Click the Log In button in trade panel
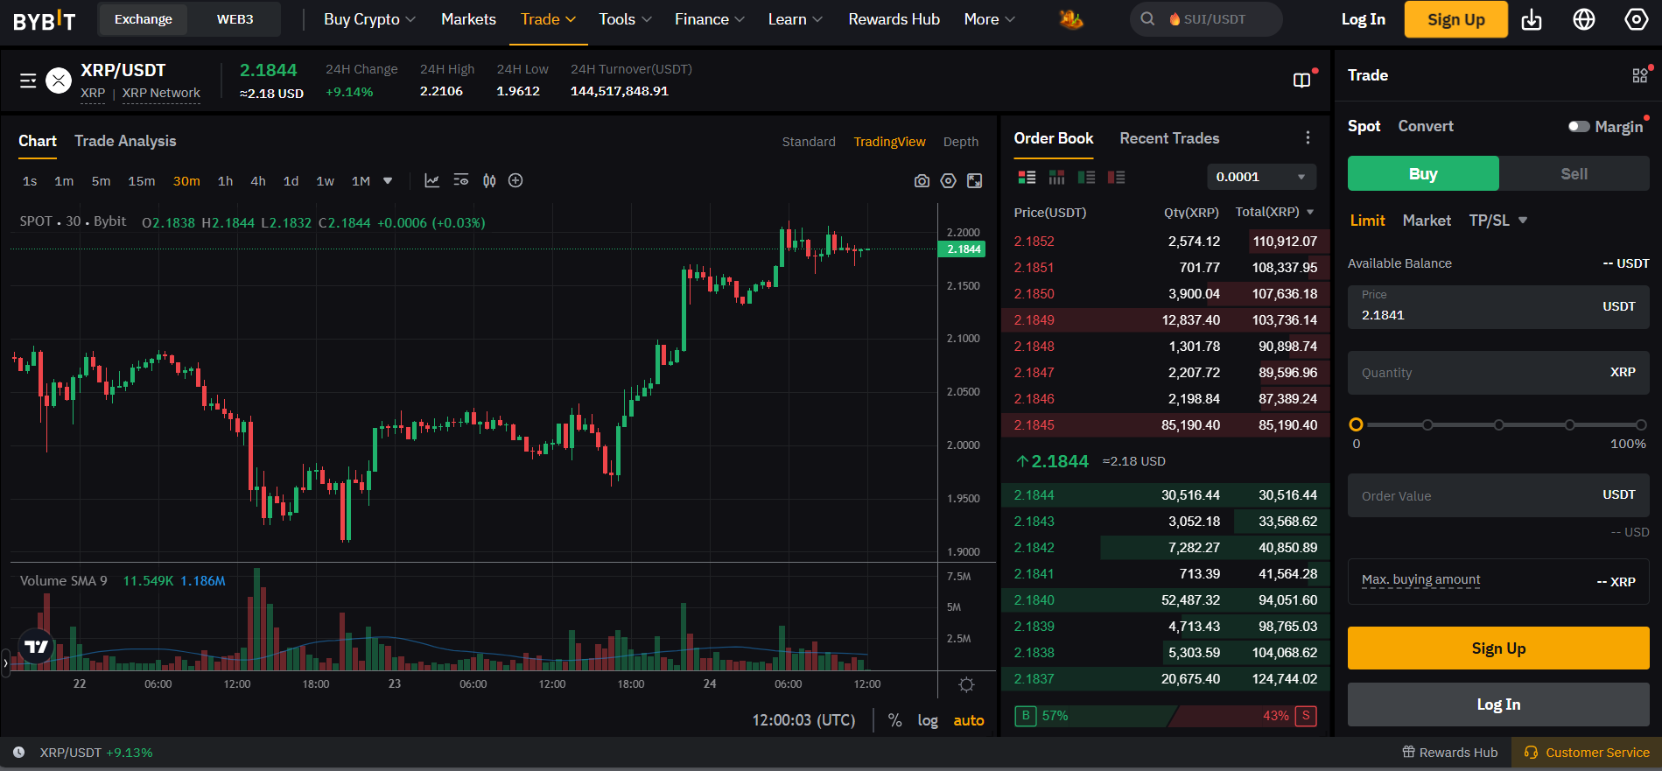 click(x=1498, y=704)
